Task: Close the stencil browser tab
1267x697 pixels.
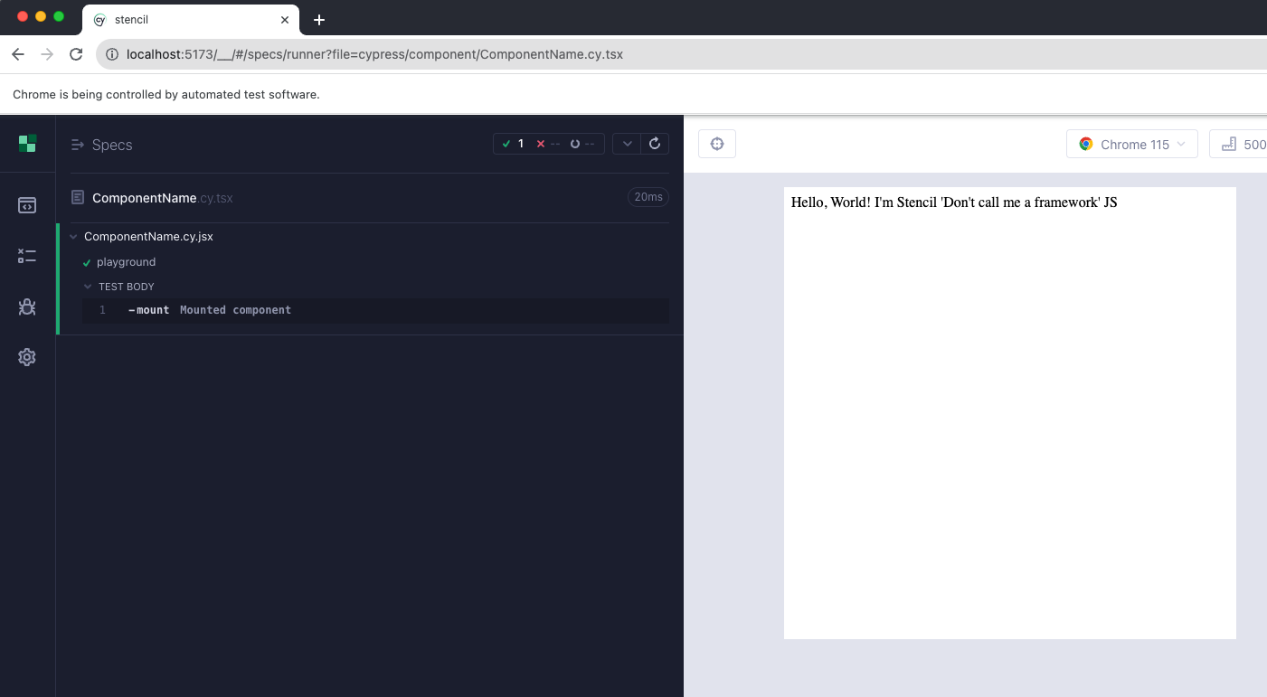Action: coord(285,20)
